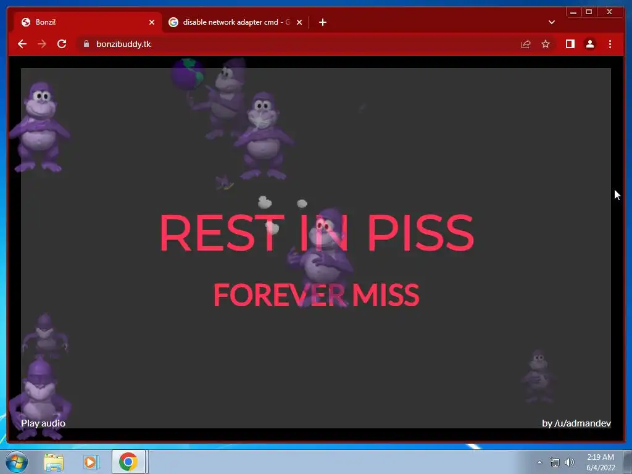Screen dimensions: 632x474
Task: Click the Play audio link
Action: click(x=43, y=423)
